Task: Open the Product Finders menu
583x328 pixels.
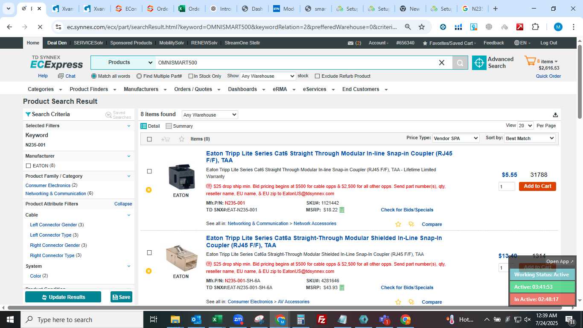Action: coord(93,89)
